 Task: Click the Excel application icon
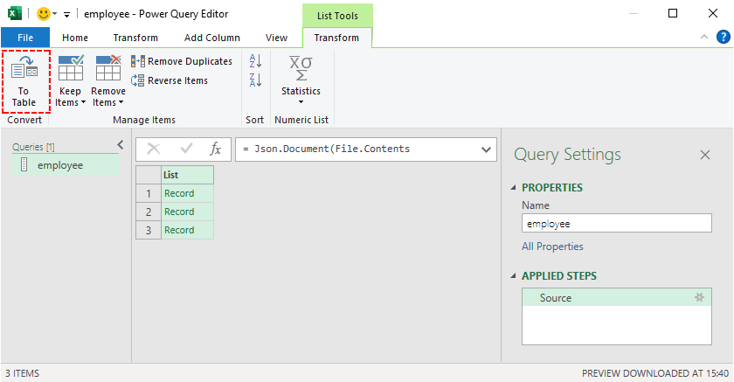coord(15,14)
